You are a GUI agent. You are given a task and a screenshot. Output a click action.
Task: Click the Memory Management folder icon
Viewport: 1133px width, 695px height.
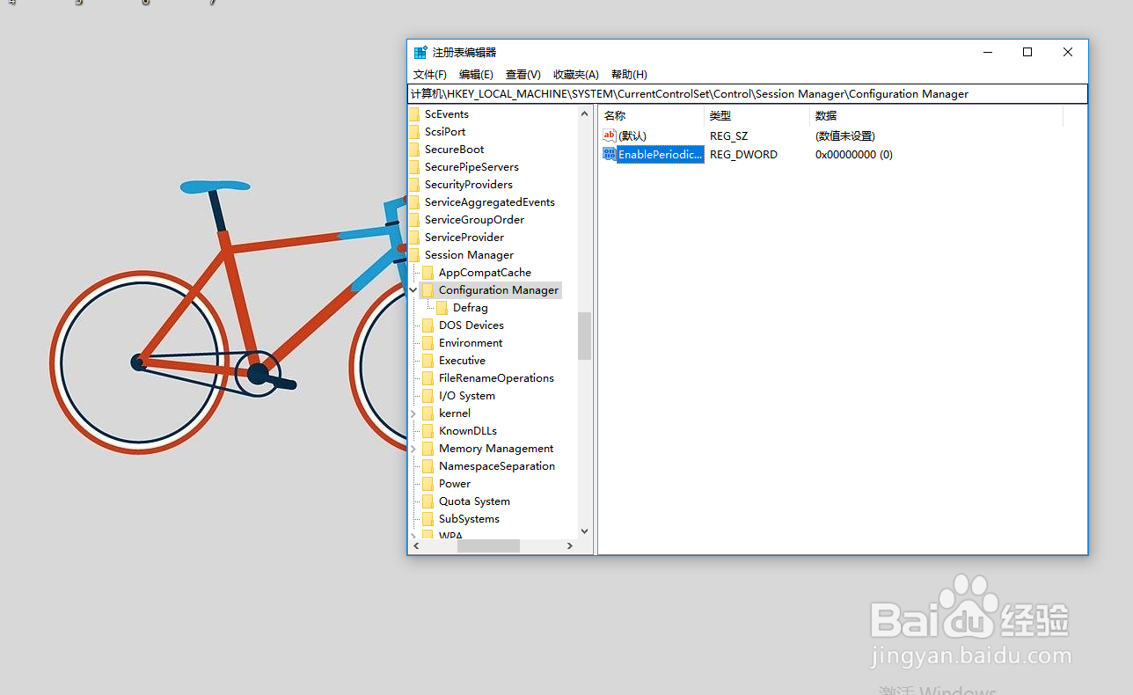point(428,449)
